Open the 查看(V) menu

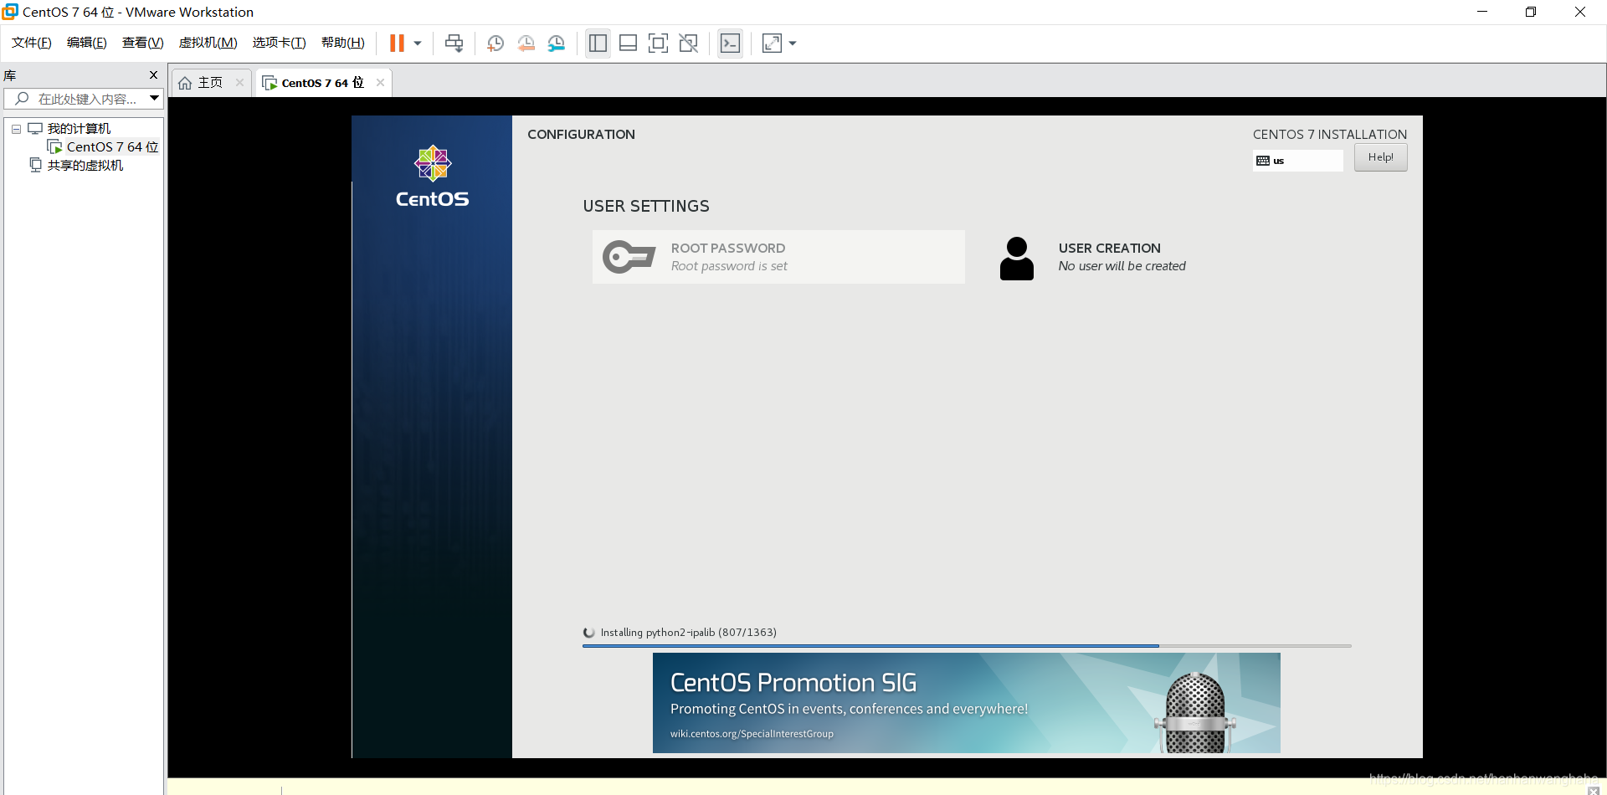coord(143,43)
